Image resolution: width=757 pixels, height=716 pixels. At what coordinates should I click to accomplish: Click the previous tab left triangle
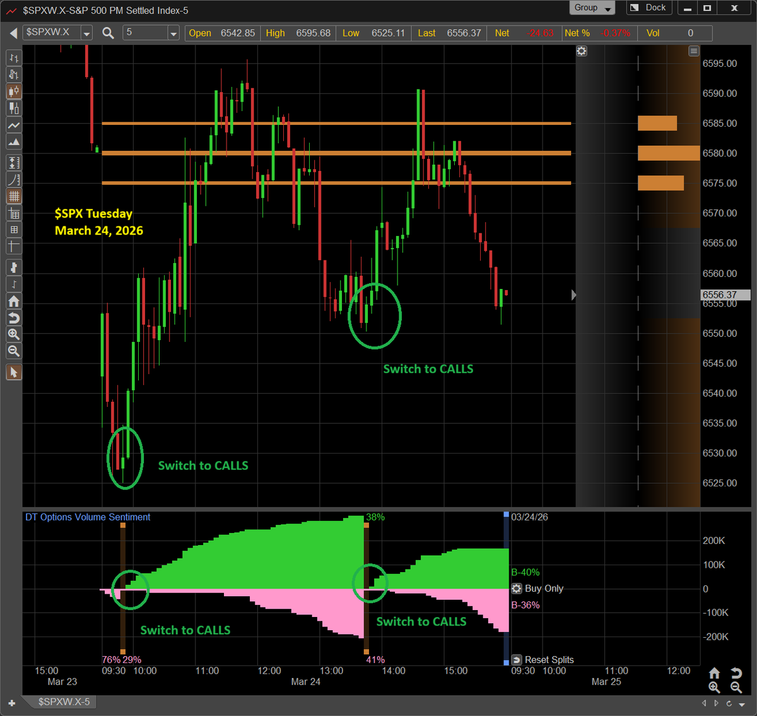pos(705,703)
